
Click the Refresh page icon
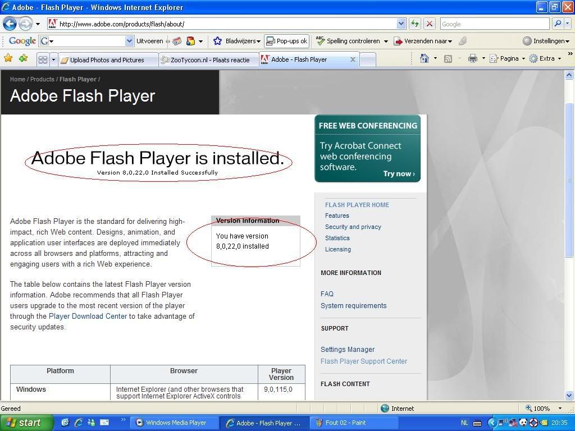(x=415, y=24)
